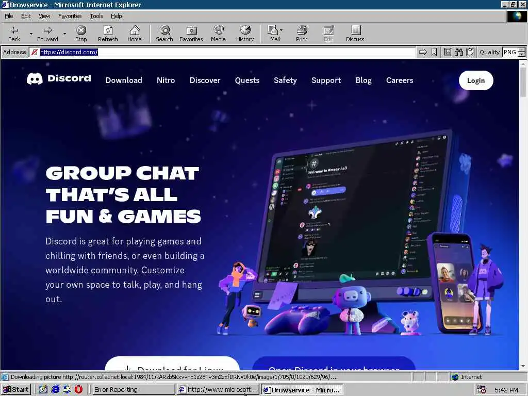Click the binoculars find icon

pyautogui.click(x=458, y=52)
